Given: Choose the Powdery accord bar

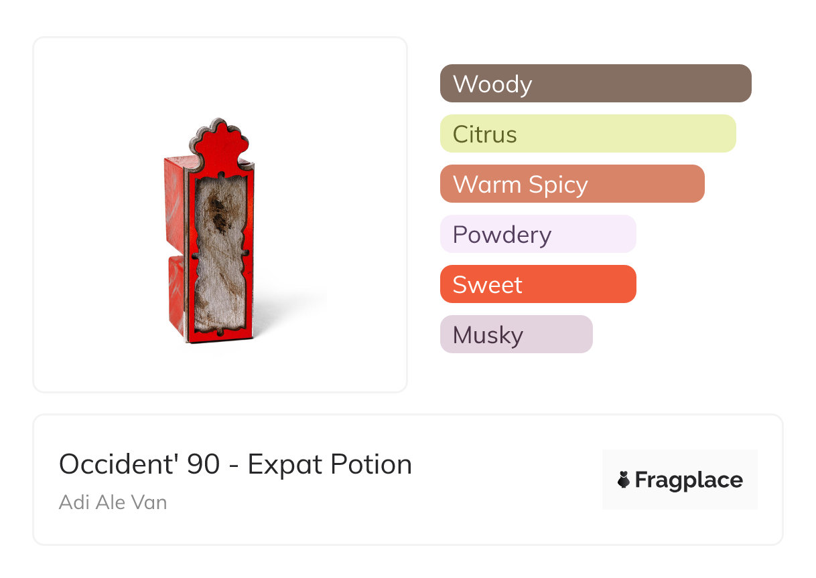Looking at the screenshot, I should (x=537, y=234).
